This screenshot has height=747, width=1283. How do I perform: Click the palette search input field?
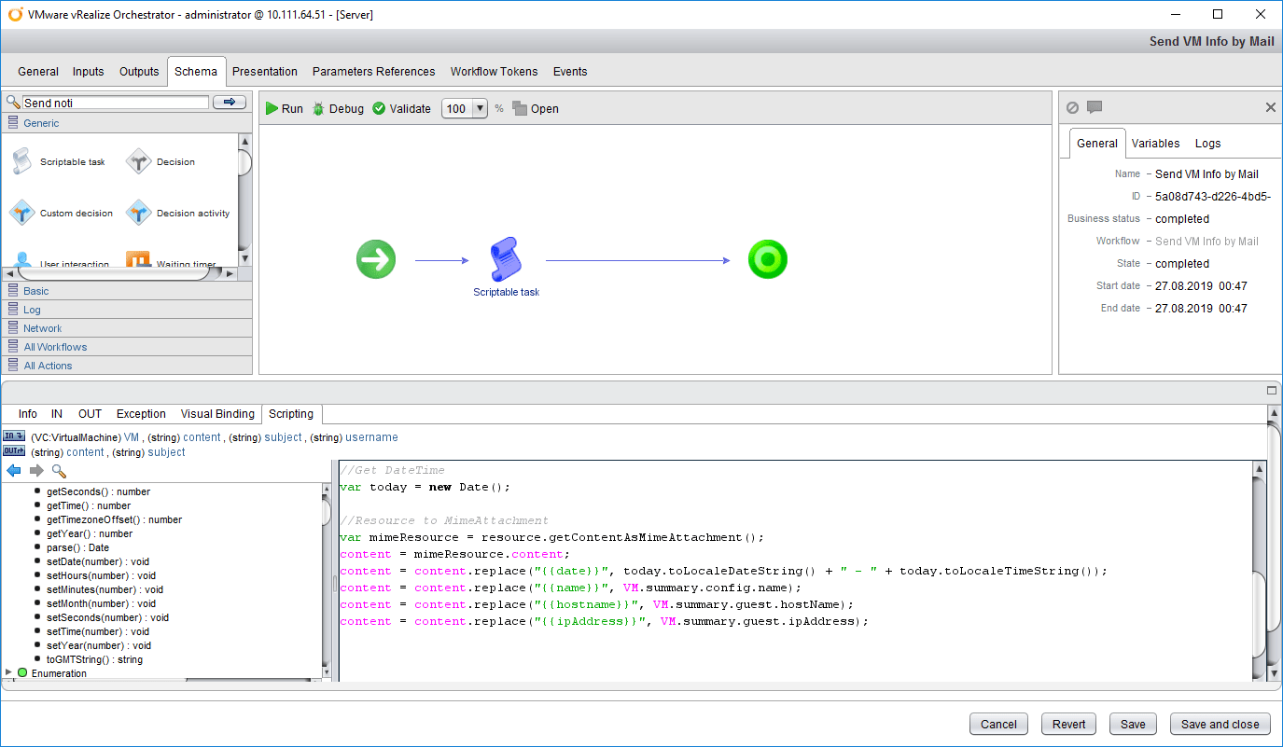pyautogui.click(x=115, y=103)
